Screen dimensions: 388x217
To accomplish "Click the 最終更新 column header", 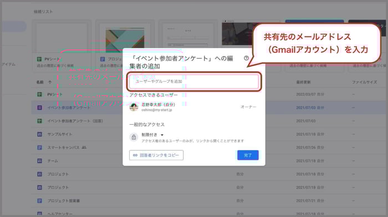I will (x=303, y=82).
